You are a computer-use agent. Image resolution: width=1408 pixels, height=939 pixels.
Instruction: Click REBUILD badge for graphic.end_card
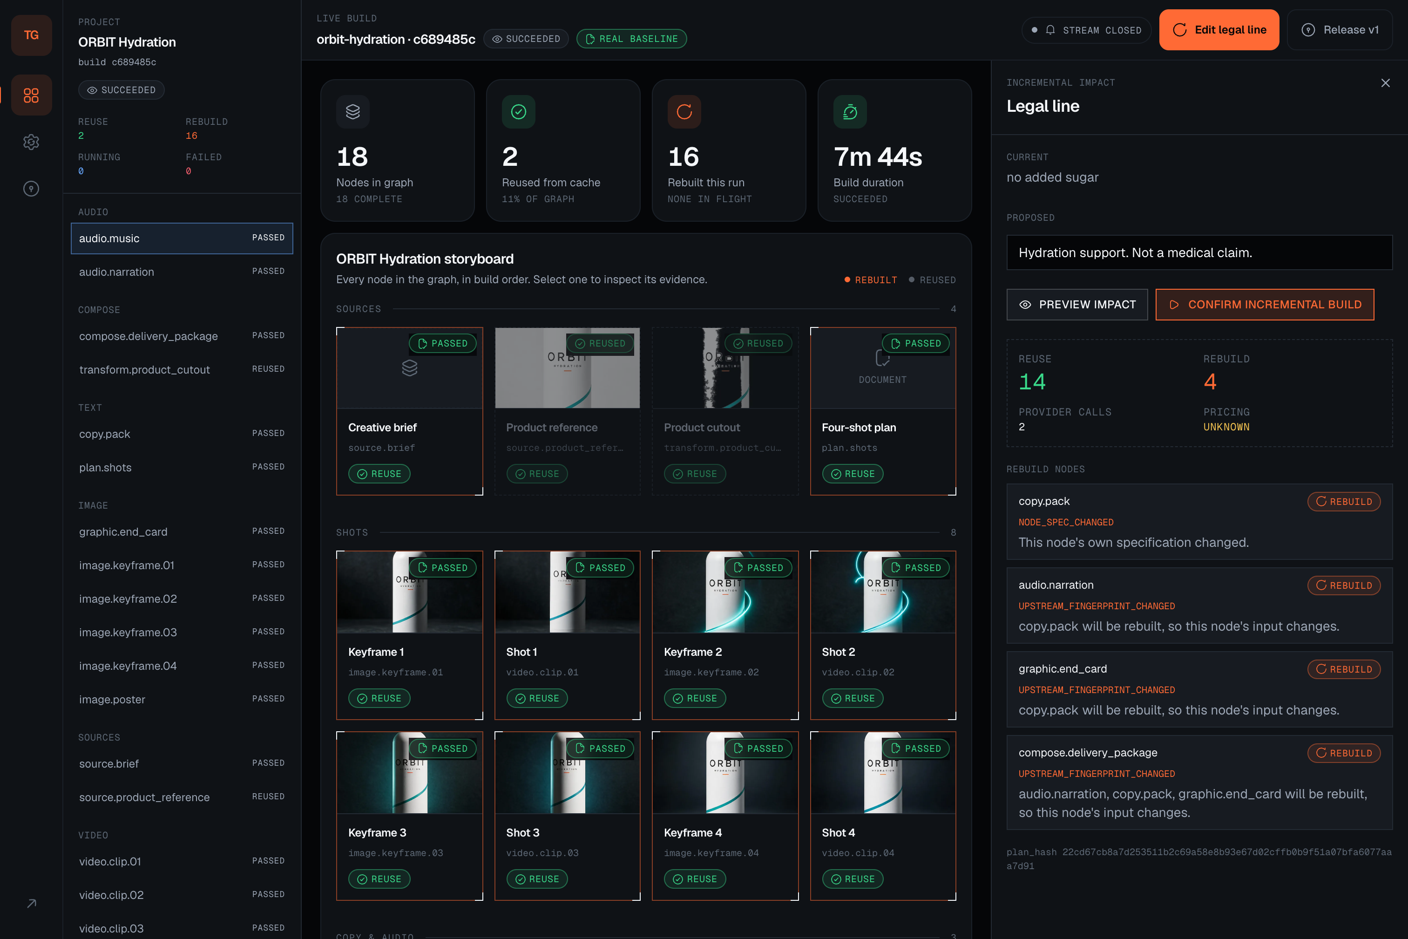point(1344,669)
